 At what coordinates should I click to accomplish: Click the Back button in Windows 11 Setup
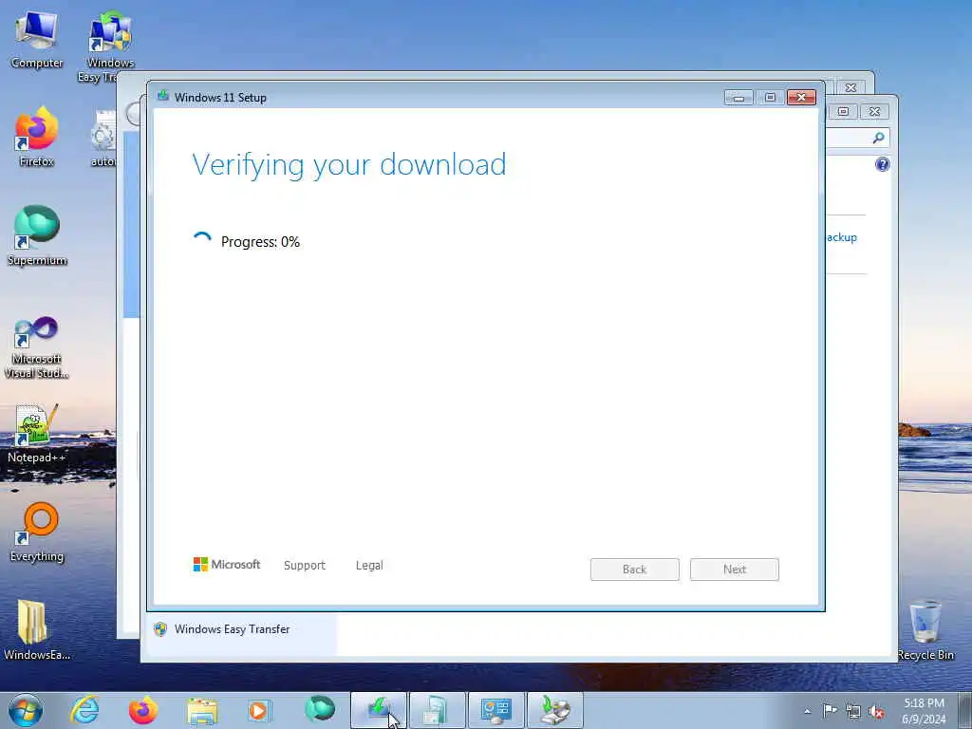tap(635, 570)
